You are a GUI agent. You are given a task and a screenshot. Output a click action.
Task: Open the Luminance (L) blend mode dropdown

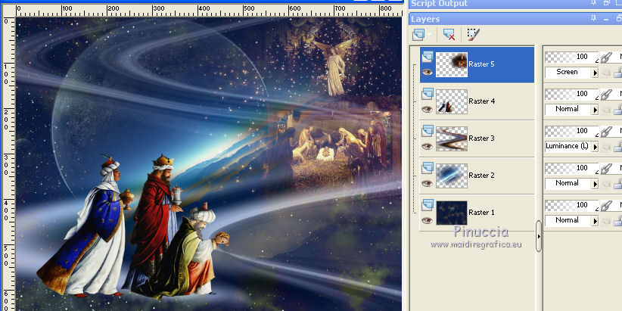595,147
